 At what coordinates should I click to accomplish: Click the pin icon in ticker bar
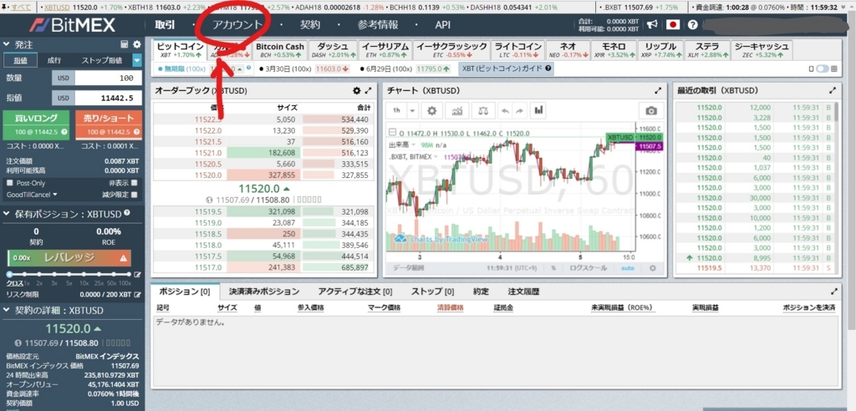pyautogui.click(x=4, y=8)
